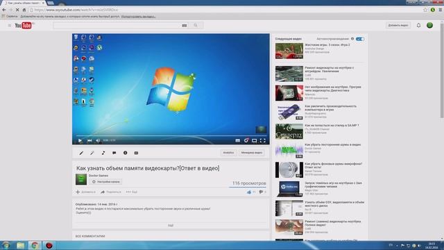The image size is (444, 250).
Task: Open suggested video with microphone thumbnail
Action: (289, 169)
